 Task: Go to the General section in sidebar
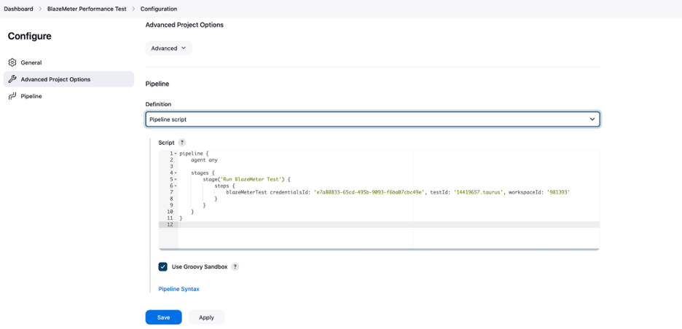[68, 63]
